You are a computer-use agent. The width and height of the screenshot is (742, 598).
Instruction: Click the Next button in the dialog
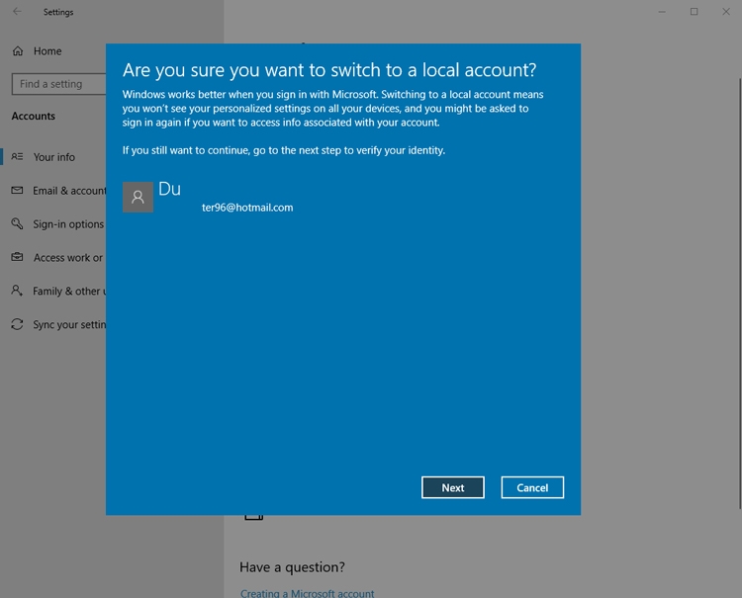452,487
